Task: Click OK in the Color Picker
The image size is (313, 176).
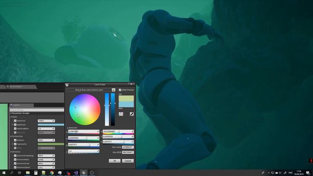Action: click(x=114, y=161)
